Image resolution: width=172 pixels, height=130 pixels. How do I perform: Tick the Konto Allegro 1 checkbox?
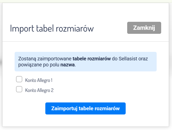(19, 80)
